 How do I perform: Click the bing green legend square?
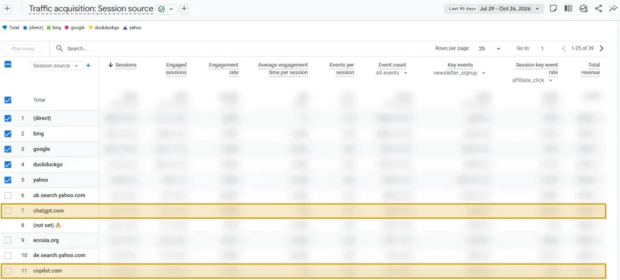[x=48, y=28]
